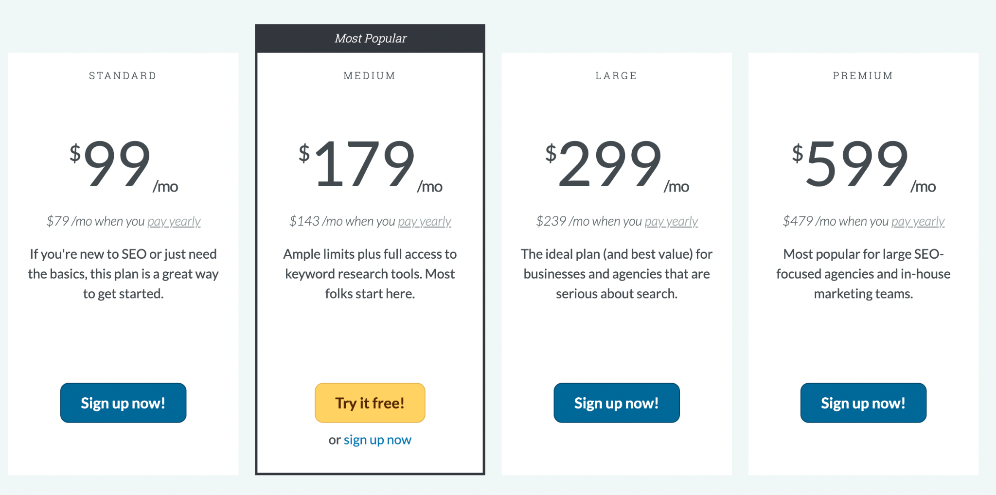The image size is (996, 495).
Task: Click the Large plan Sign up now button
Action: 617,403
